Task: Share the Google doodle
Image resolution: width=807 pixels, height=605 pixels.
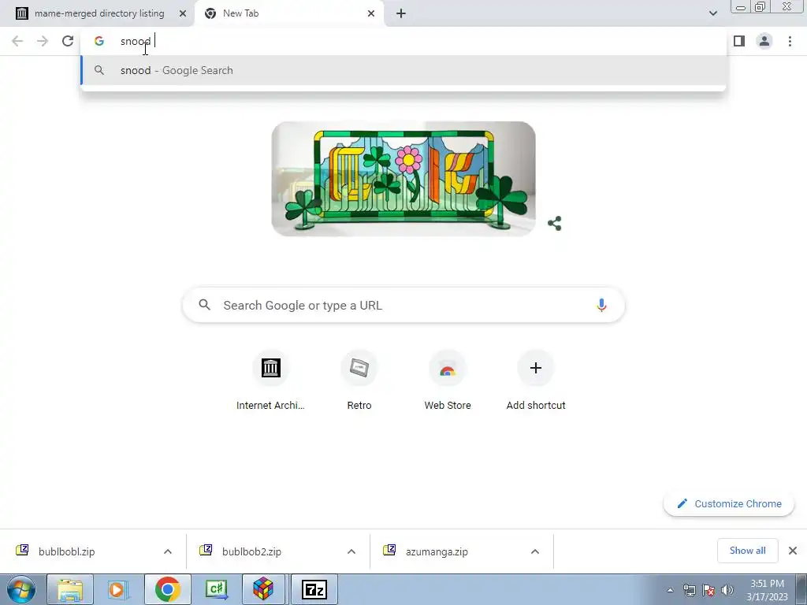Action: coord(554,223)
